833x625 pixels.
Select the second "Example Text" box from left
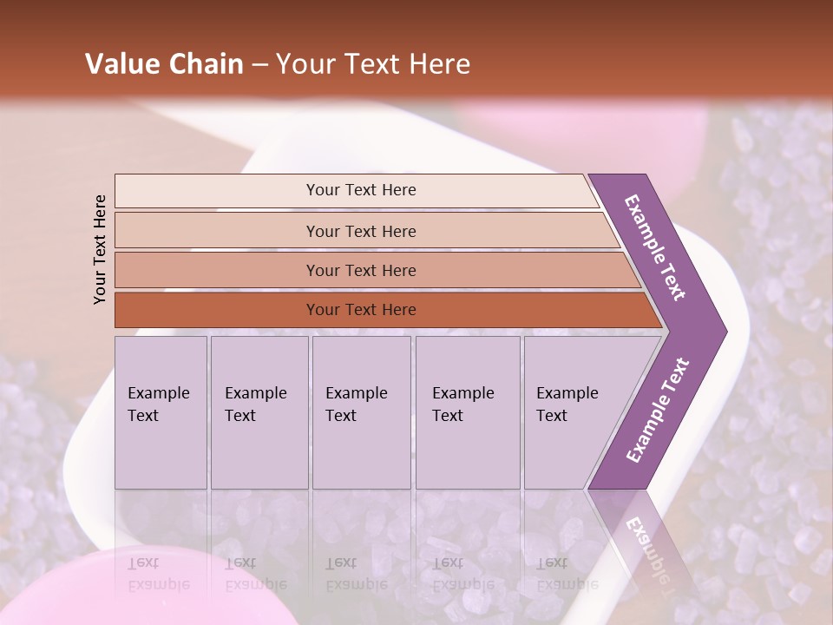tap(259, 412)
